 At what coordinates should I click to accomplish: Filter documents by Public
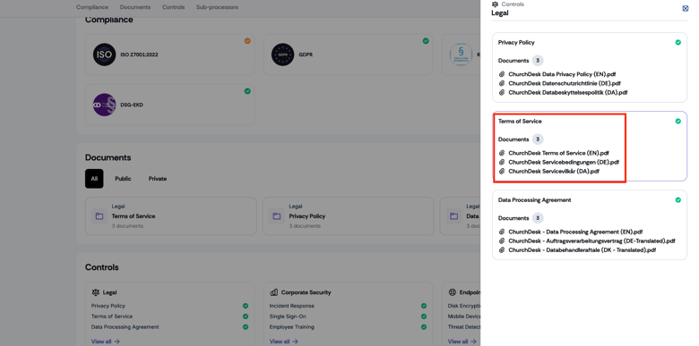click(123, 179)
